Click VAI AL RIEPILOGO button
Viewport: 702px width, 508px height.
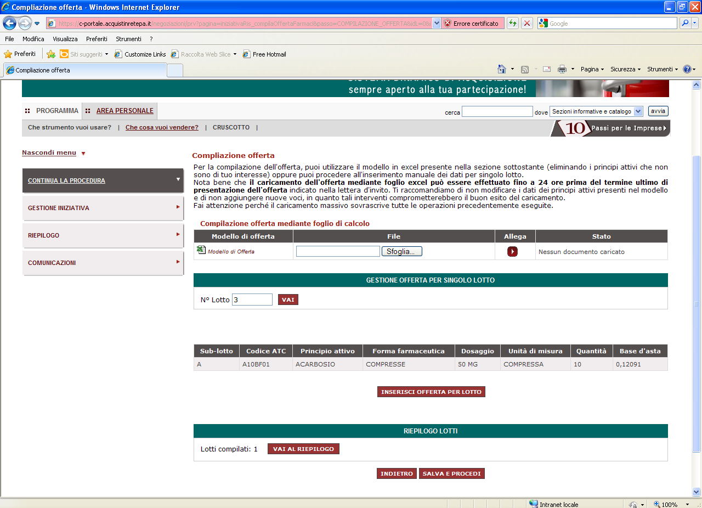[x=303, y=449]
